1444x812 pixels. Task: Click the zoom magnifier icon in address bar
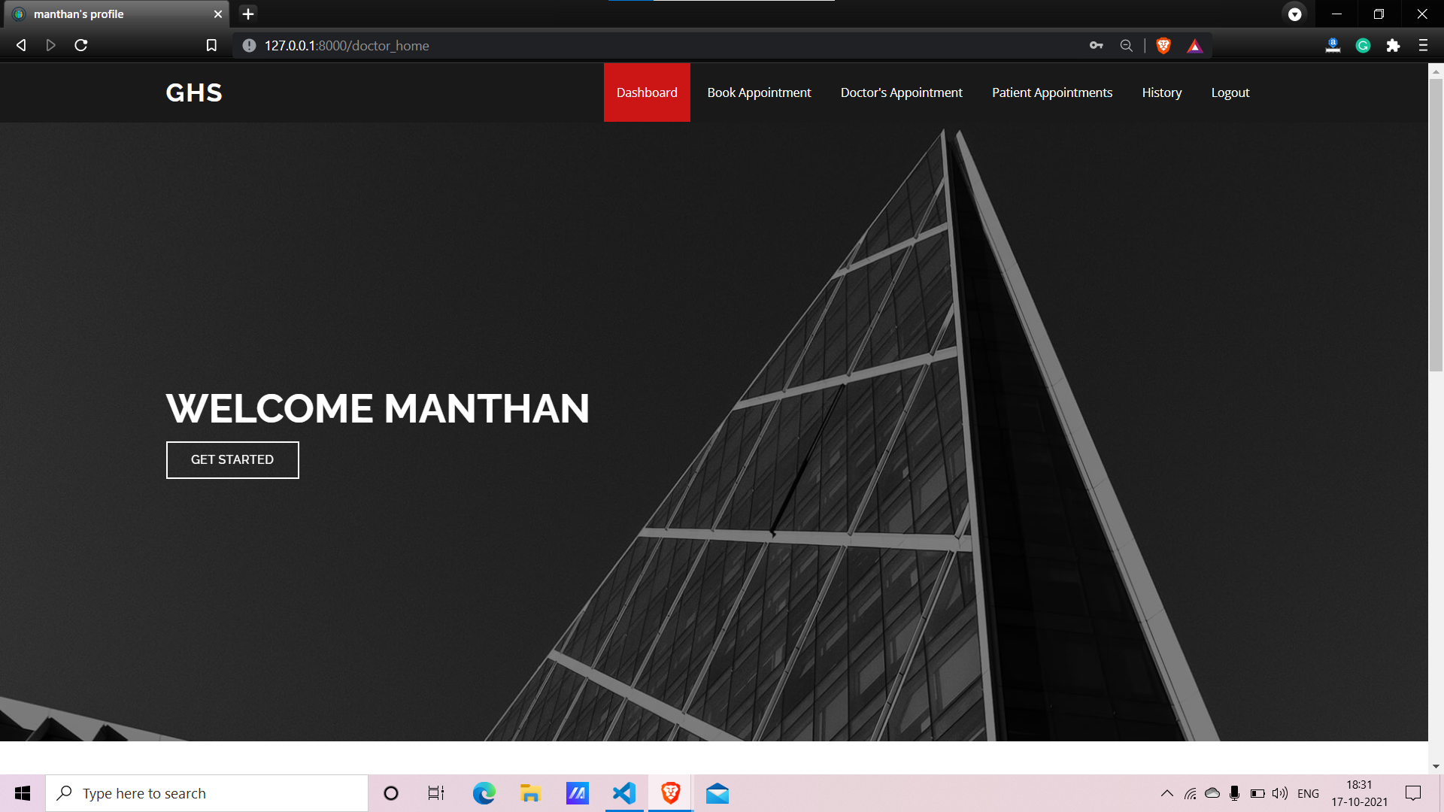point(1126,45)
